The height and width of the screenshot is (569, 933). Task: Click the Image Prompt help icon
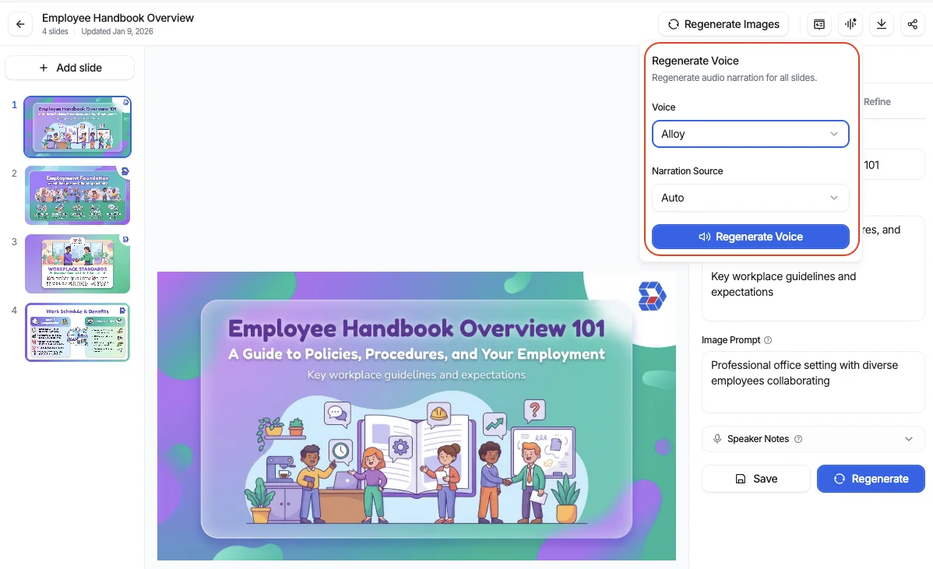point(768,340)
